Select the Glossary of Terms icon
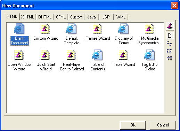This screenshot has height=131, width=180. click(123, 29)
